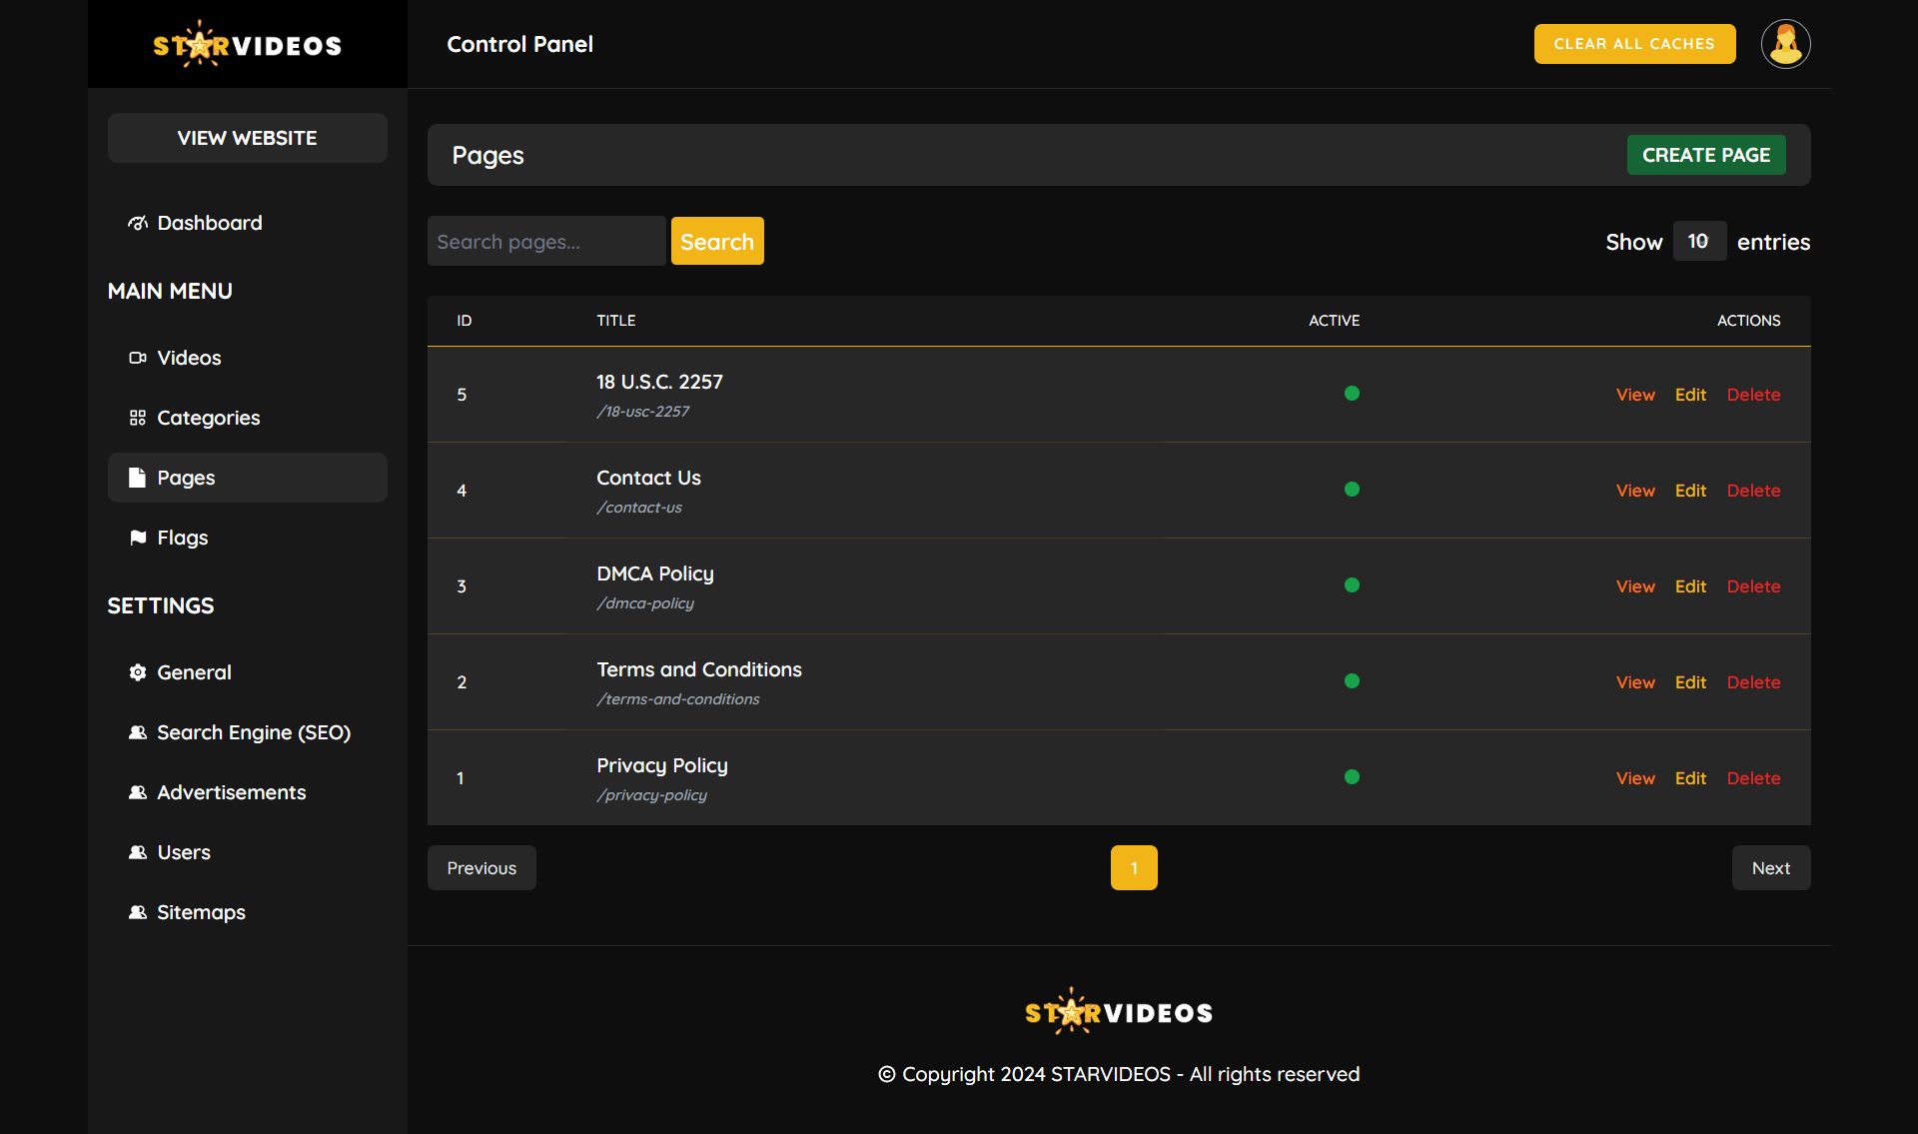Click Delete for Terms and Conditions
This screenshot has height=1134, width=1918.
point(1753,682)
